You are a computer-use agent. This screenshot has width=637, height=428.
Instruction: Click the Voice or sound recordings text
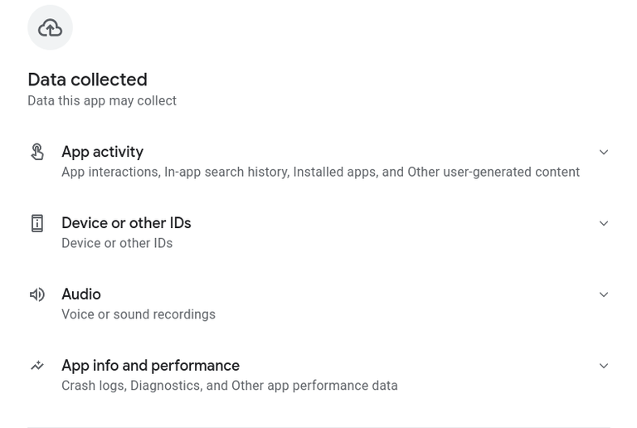(x=139, y=314)
